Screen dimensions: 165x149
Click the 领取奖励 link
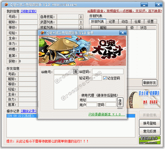(28, 11)
